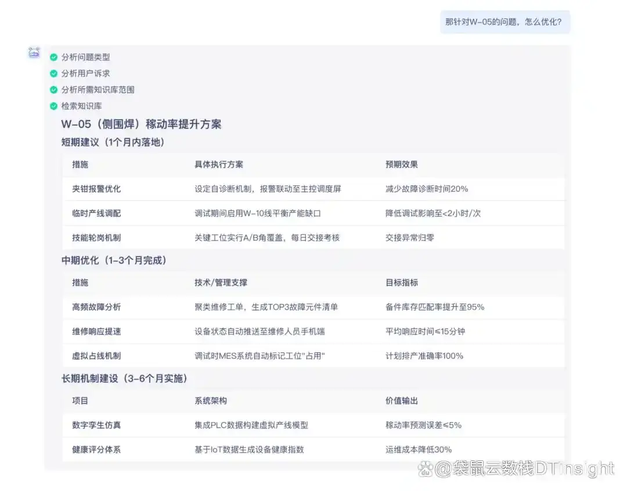Screen dimensions: 627x491
Task: Click column header 技术/管理支撑
Action: [x=221, y=283]
